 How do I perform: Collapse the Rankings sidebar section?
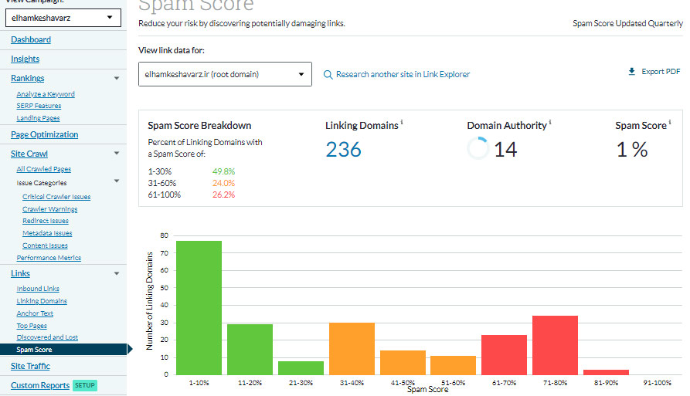(x=117, y=79)
